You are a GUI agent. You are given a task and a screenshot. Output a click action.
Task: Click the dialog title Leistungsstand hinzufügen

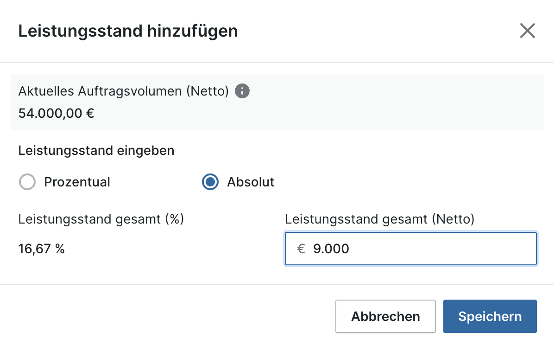pos(128,31)
